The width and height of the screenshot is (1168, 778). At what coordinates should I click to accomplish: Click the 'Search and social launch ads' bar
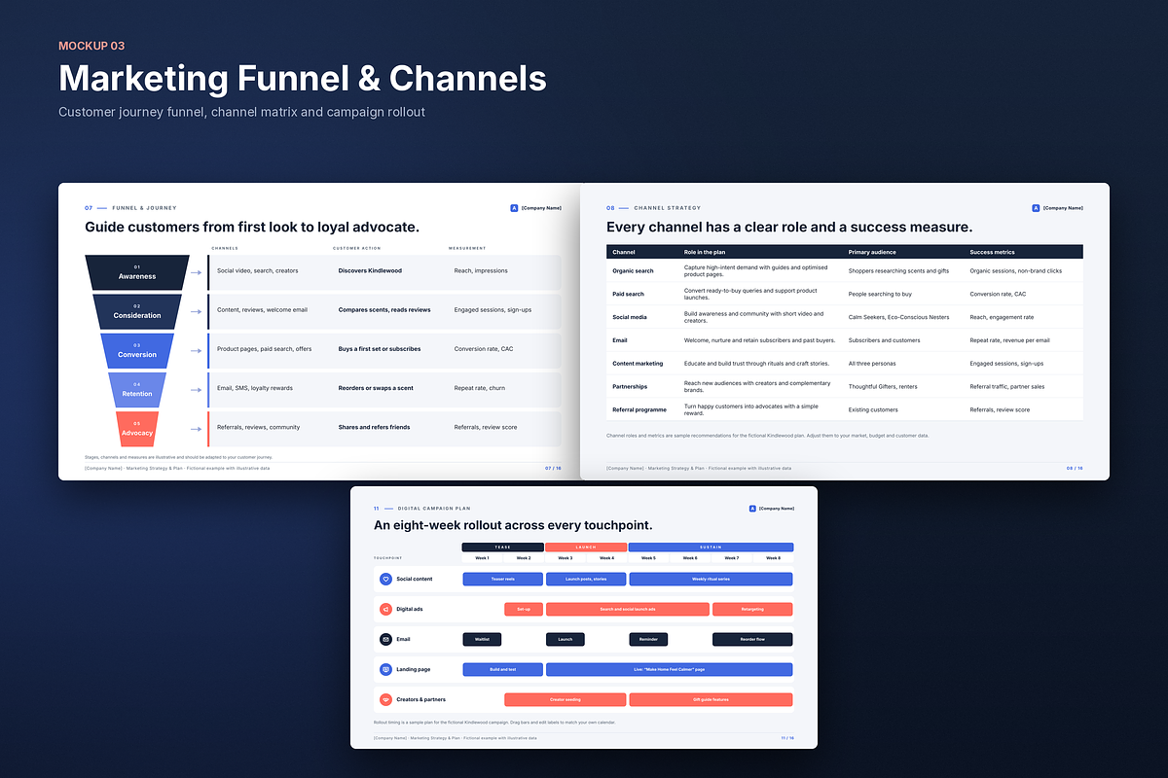click(628, 609)
